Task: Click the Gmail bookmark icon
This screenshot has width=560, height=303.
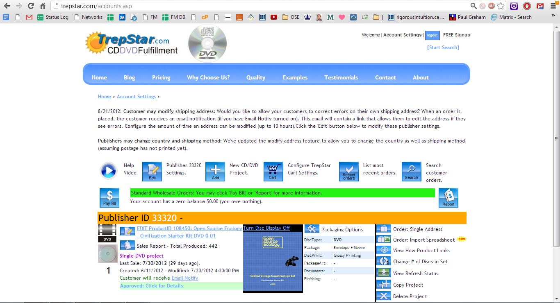Action: click(x=29, y=17)
